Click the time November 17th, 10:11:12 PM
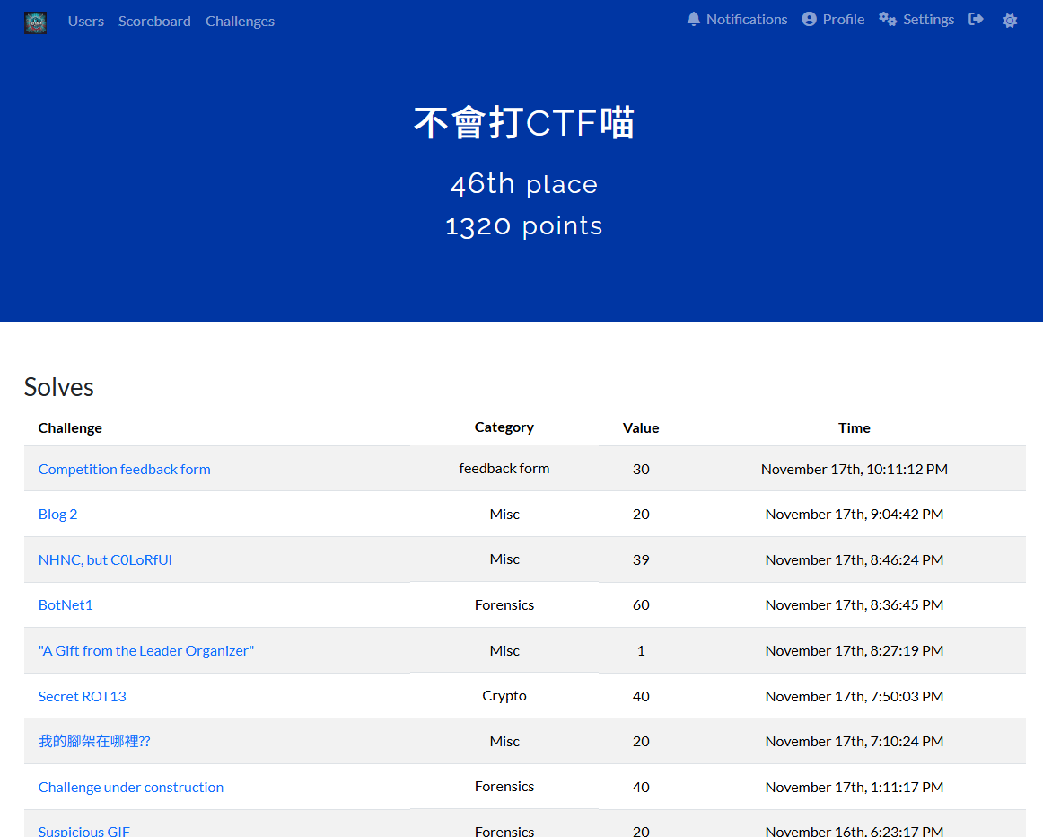The image size is (1043, 837). pos(855,469)
